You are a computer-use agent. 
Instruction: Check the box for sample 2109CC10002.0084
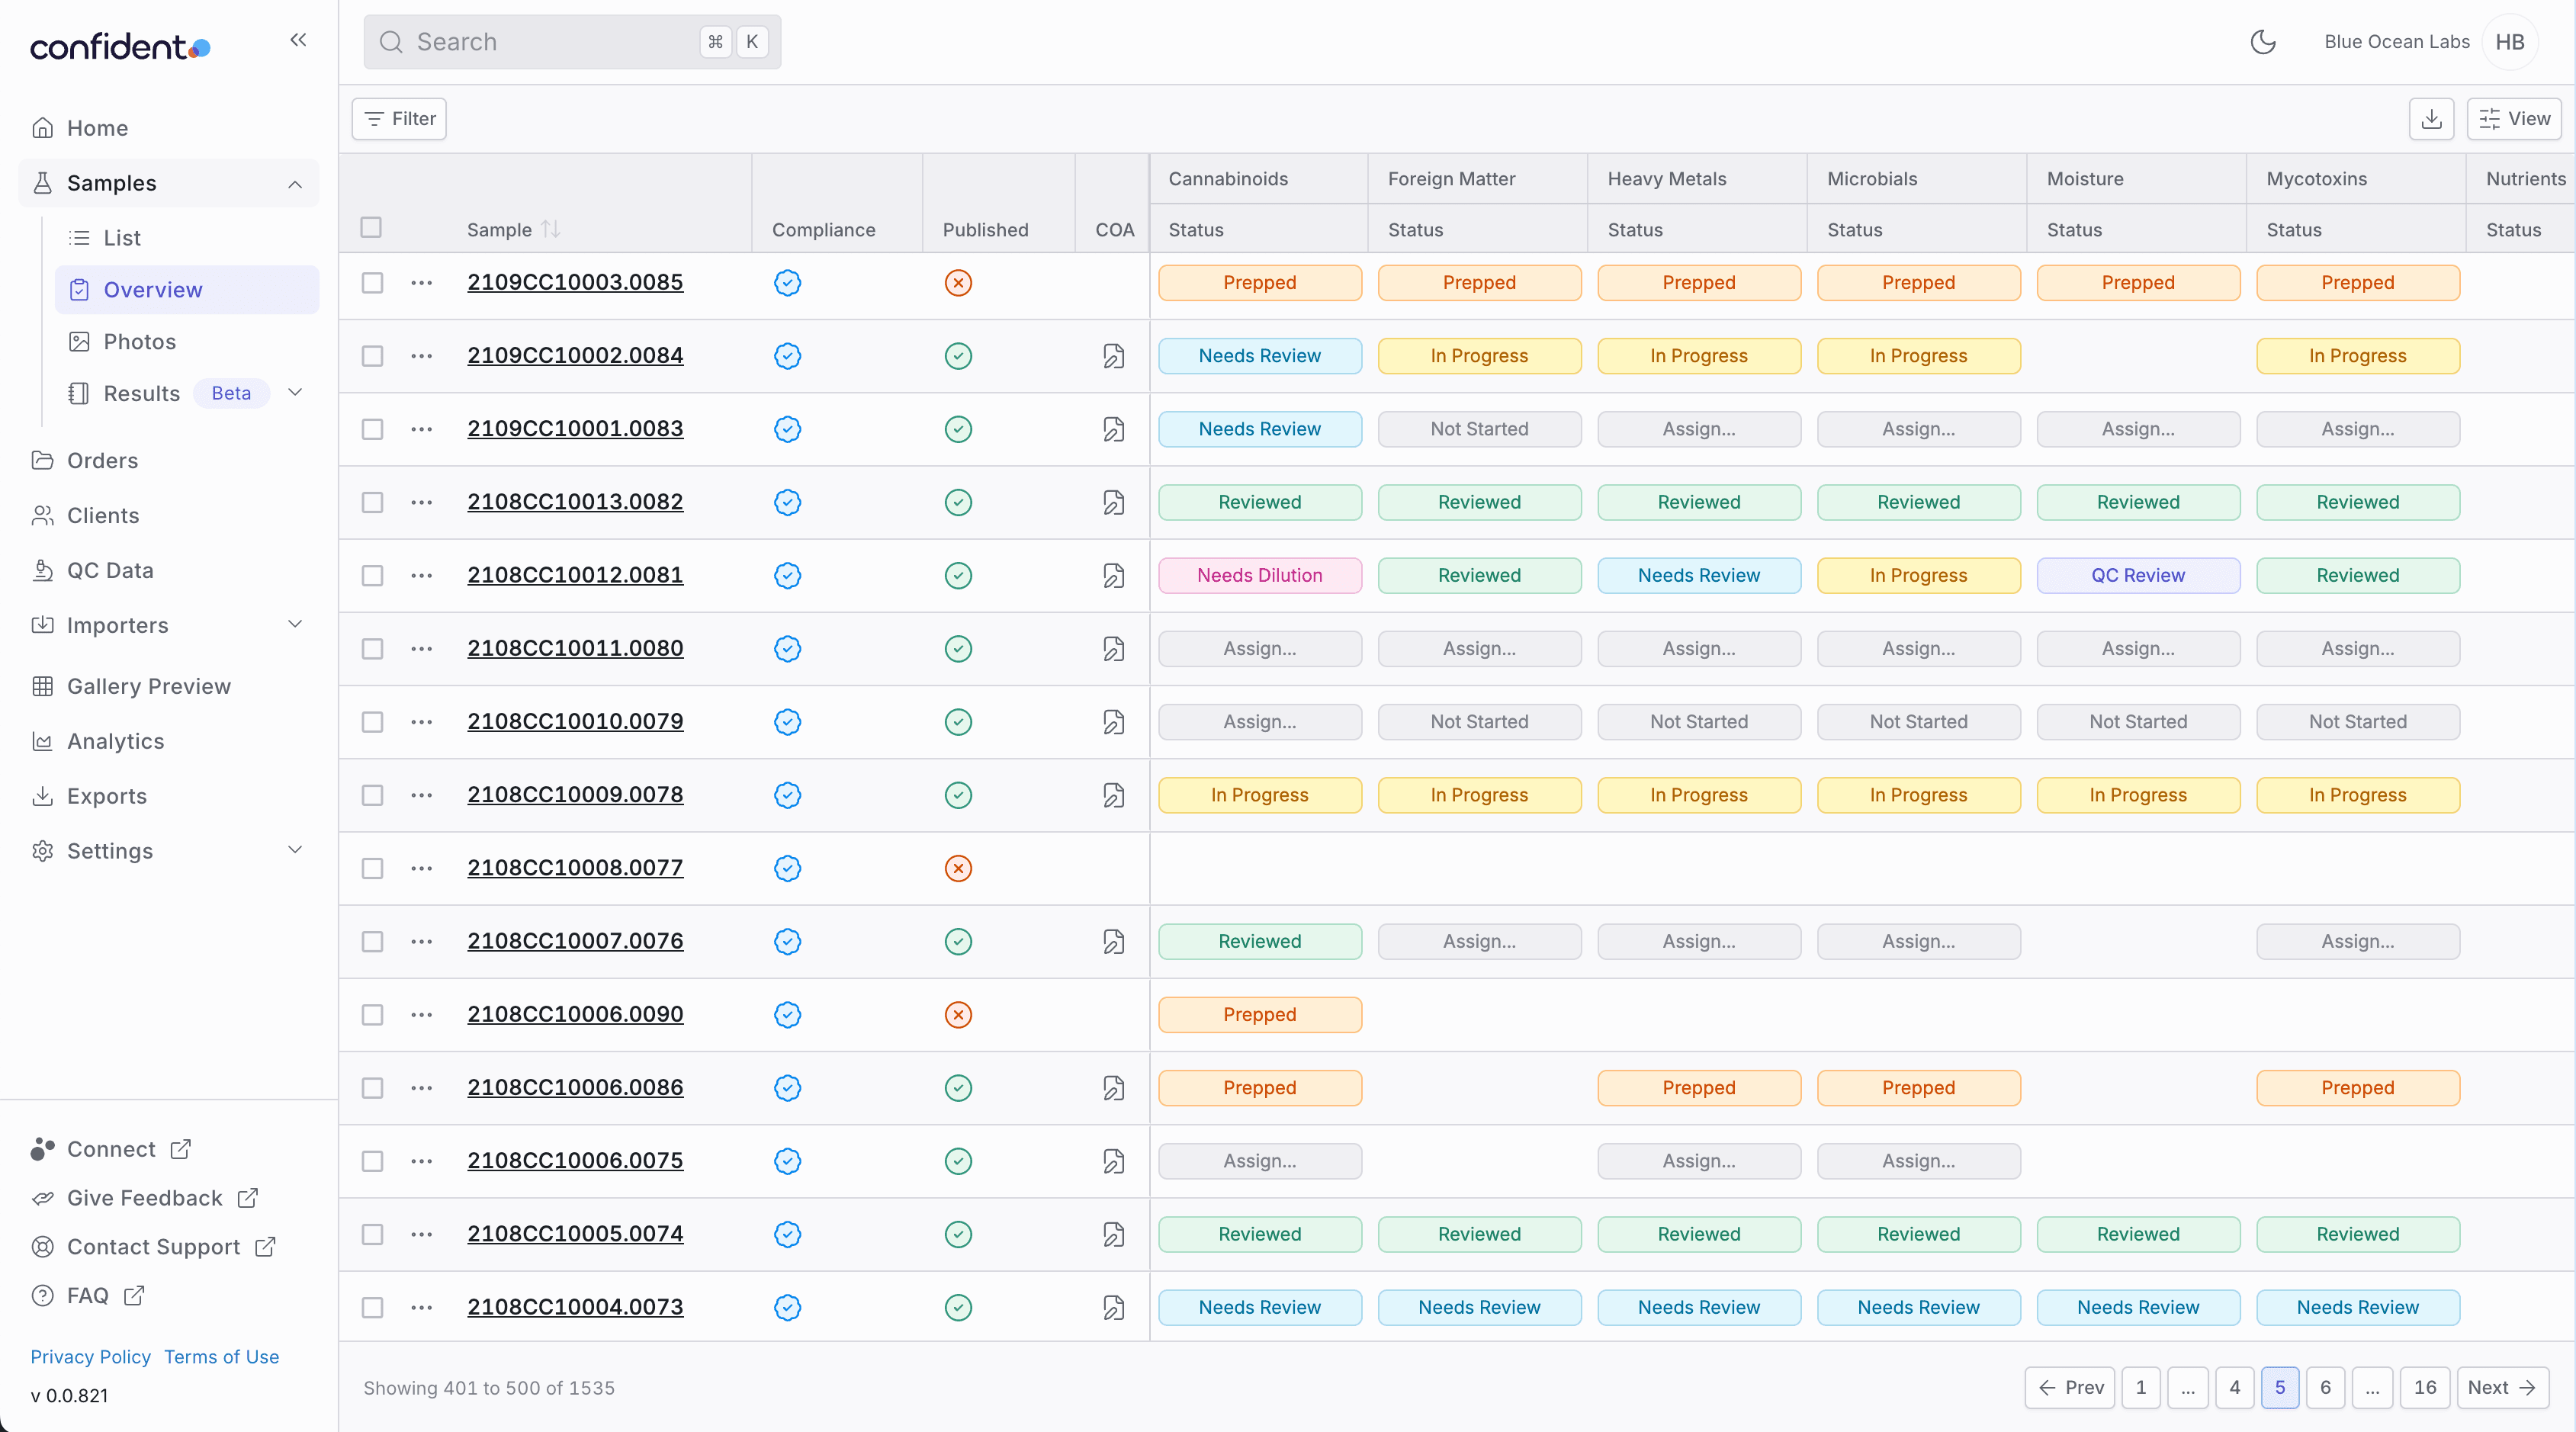click(372, 356)
